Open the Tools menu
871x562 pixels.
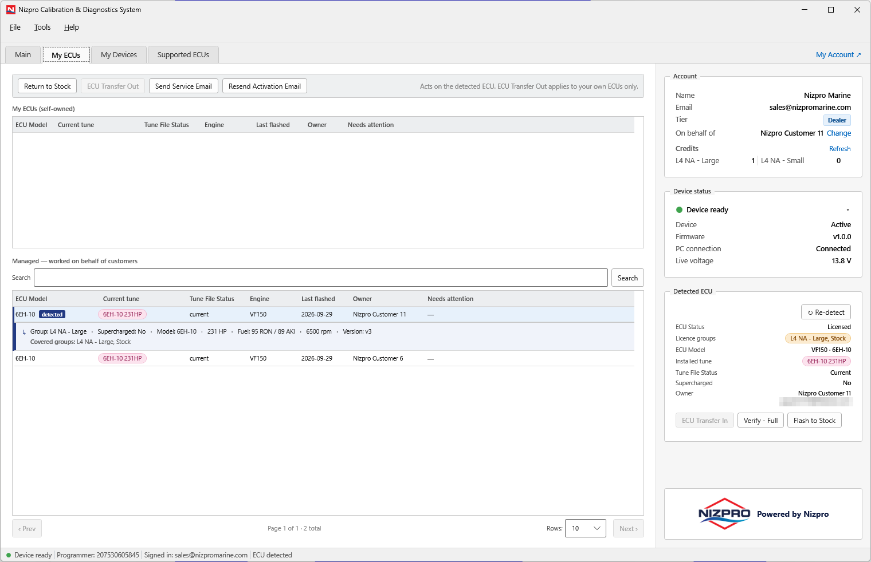(42, 27)
